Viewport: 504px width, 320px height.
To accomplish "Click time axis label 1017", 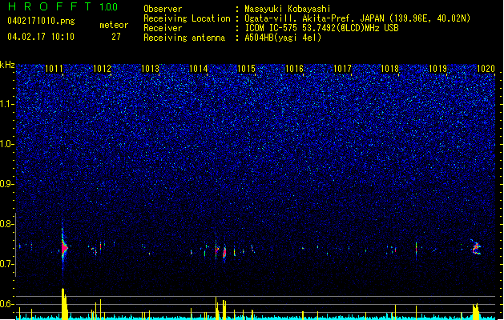I will pyautogui.click(x=342, y=69).
